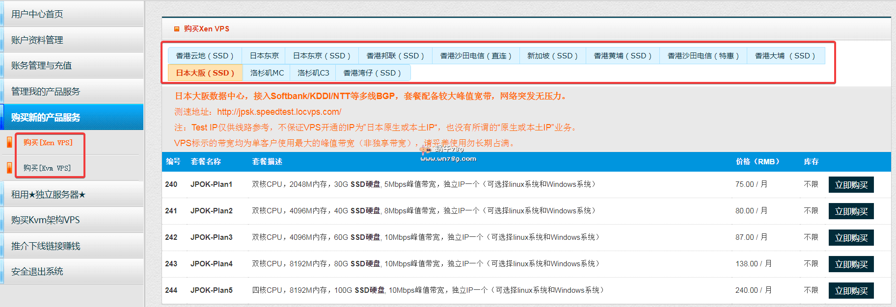896x307 pixels.
Task: Select the 香港云地 (SSD) tab
Action: click(205, 56)
